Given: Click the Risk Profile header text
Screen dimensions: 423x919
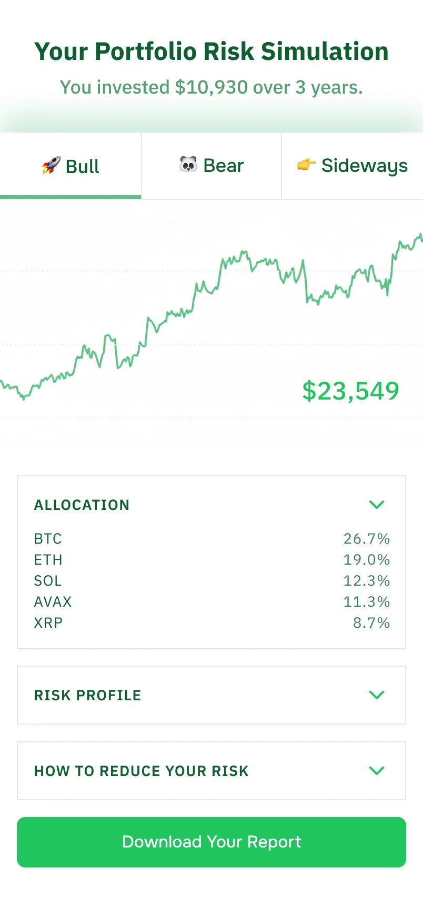Looking at the screenshot, I should (x=88, y=695).
